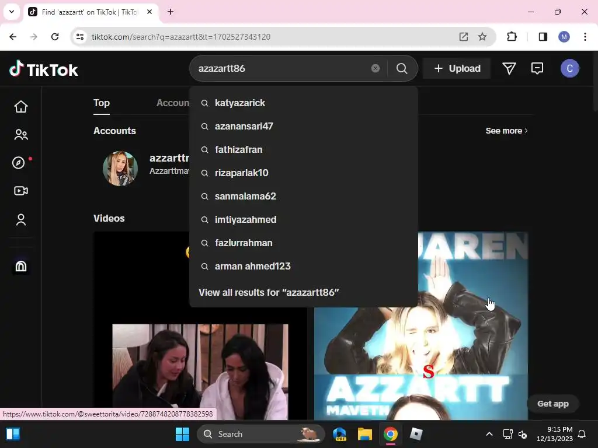The image size is (598, 448).
Task: Select suggestion fazlurrahman
Action: click(x=303, y=243)
